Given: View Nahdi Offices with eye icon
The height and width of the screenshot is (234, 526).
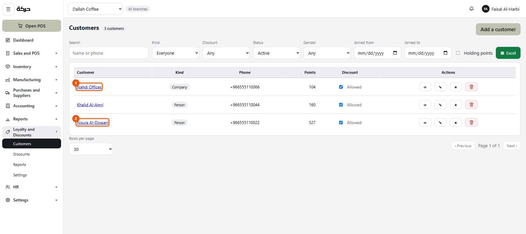Looking at the screenshot, I should (425, 87).
